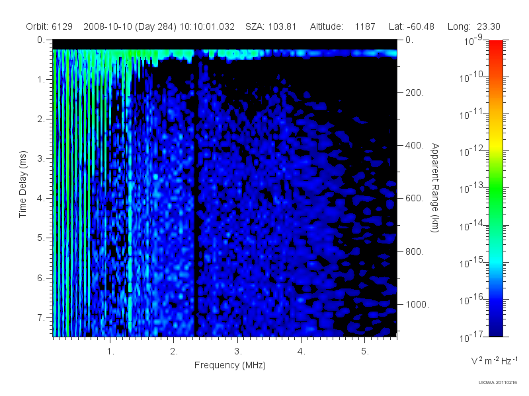The width and height of the screenshot is (529, 396).
Task: Click the Altitude 1187 header value
Action: coord(343,26)
